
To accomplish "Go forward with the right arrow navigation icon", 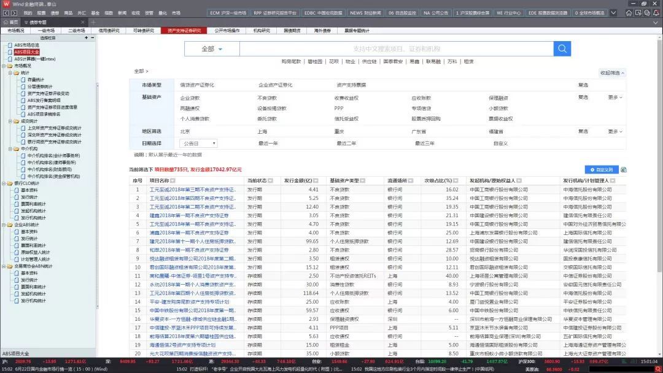I will (x=14, y=13).
